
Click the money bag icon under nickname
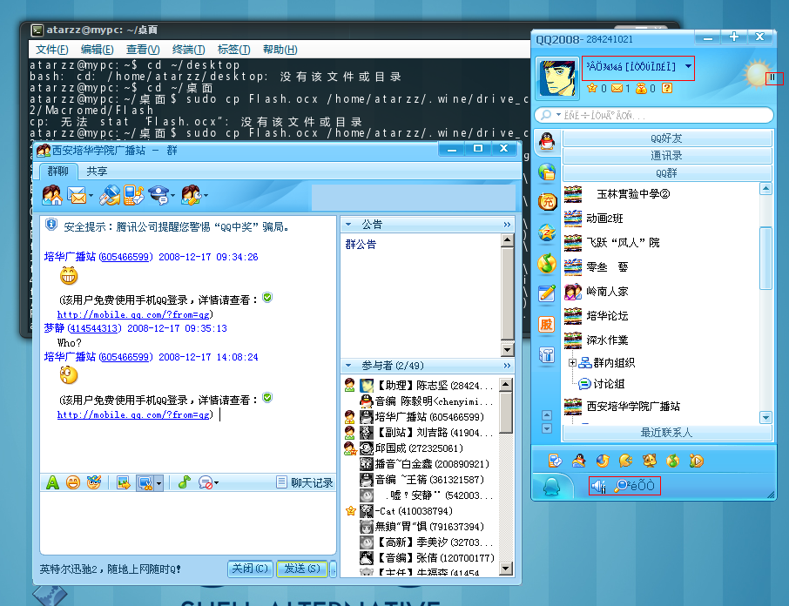(642, 89)
